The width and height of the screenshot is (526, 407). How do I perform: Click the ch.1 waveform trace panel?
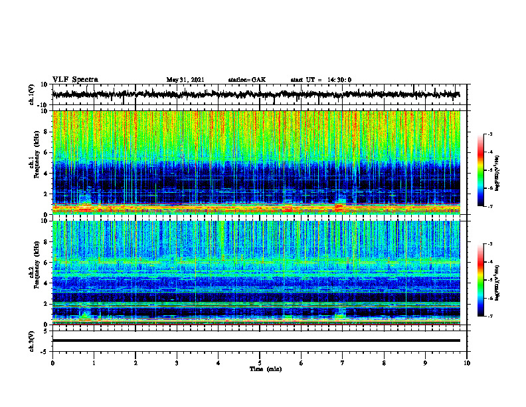point(260,94)
